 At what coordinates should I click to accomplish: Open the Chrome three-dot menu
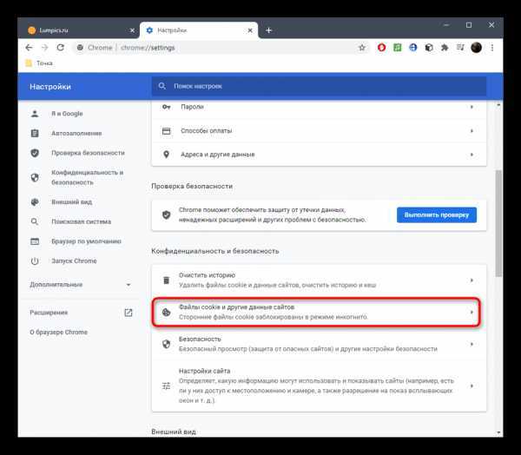pyautogui.click(x=492, y=48)
